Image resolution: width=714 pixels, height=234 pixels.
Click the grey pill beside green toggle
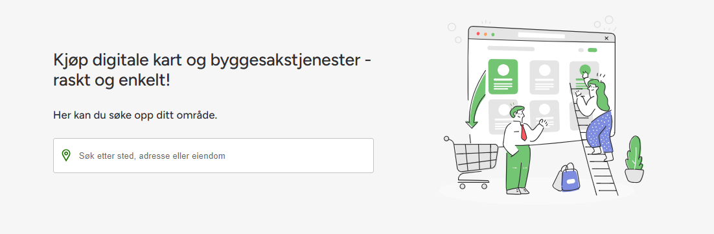coord(581,50)
